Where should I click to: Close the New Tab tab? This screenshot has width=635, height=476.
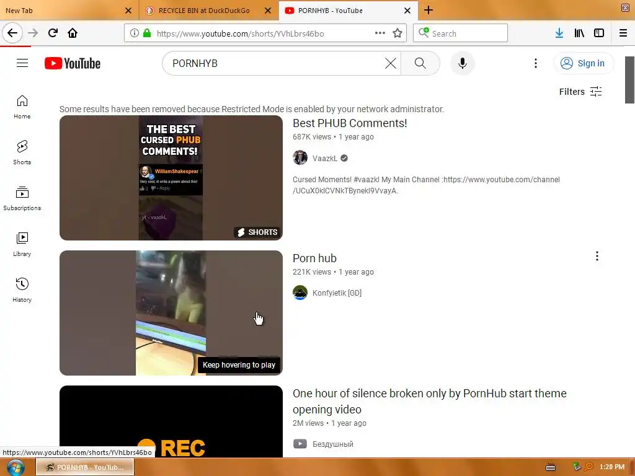pyautogui.click(x=128, y=11)
